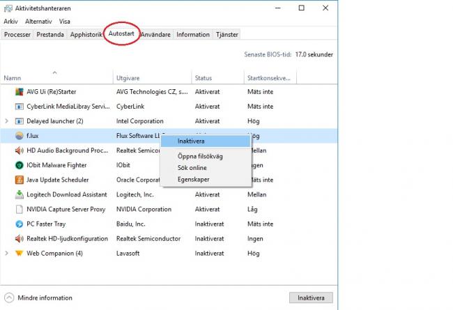Maximize the Aktivitetshanteraren window

(x=301, y=8)
